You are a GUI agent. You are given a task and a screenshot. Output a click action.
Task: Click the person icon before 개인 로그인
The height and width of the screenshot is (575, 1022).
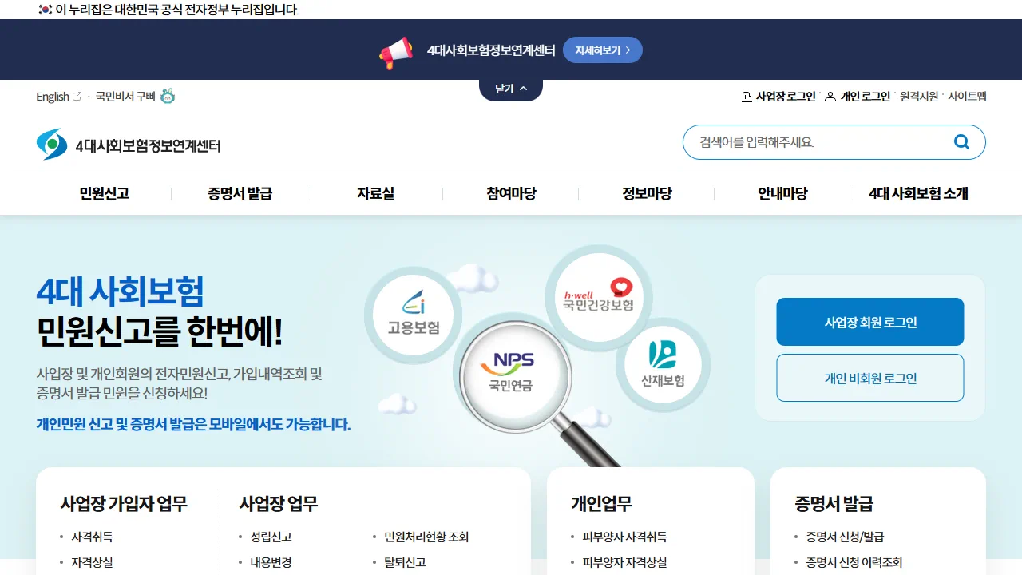830,97
